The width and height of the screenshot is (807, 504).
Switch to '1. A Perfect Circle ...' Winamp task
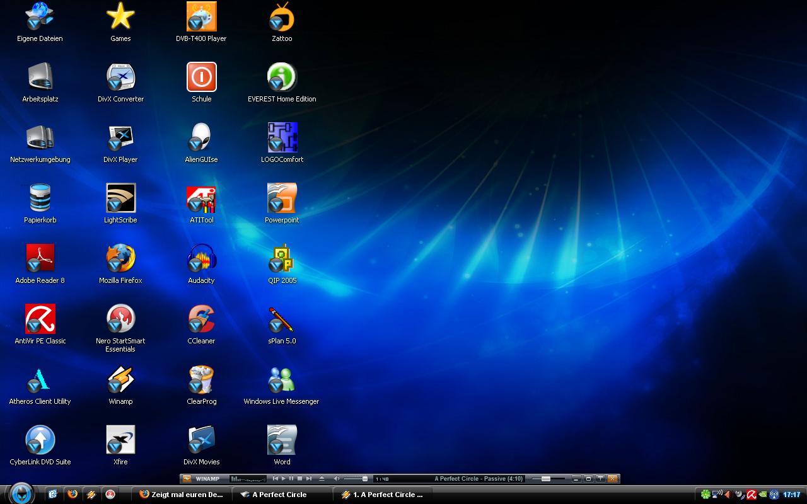(382, 495)
